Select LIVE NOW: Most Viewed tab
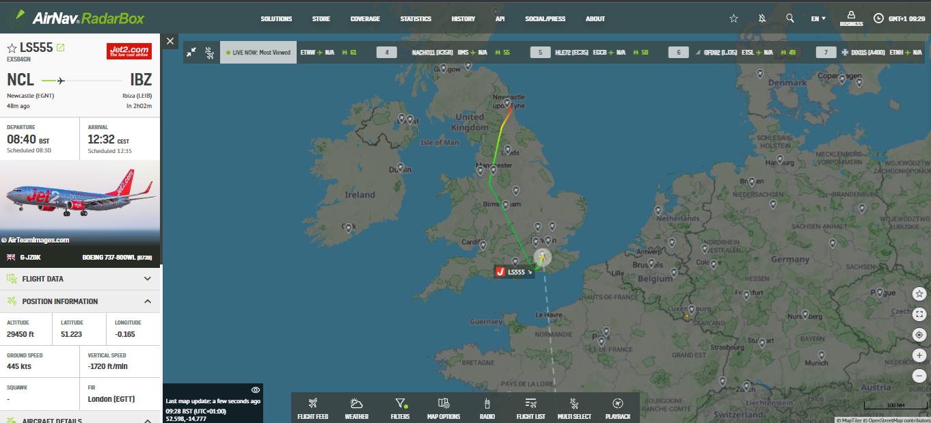 pyautogui.click(x=258, y=53)
